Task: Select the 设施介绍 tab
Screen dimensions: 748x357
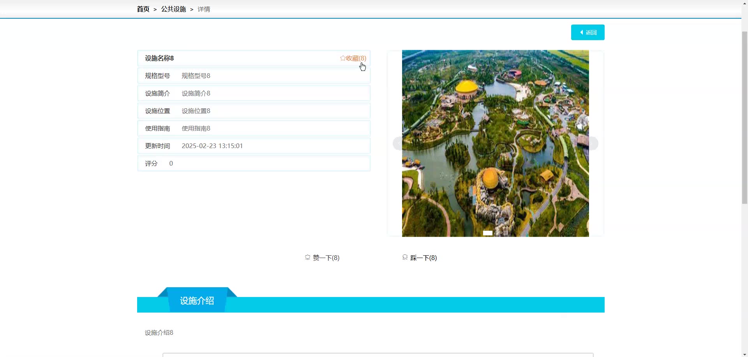Action: click(197, 300)
